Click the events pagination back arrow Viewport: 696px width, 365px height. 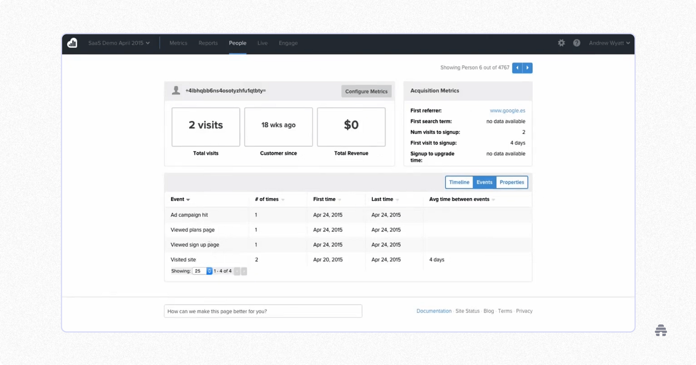coord(237,271)
